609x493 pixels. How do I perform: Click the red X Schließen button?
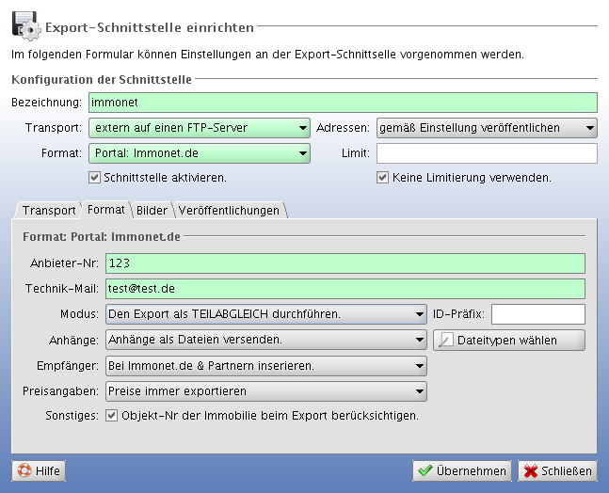557,470
